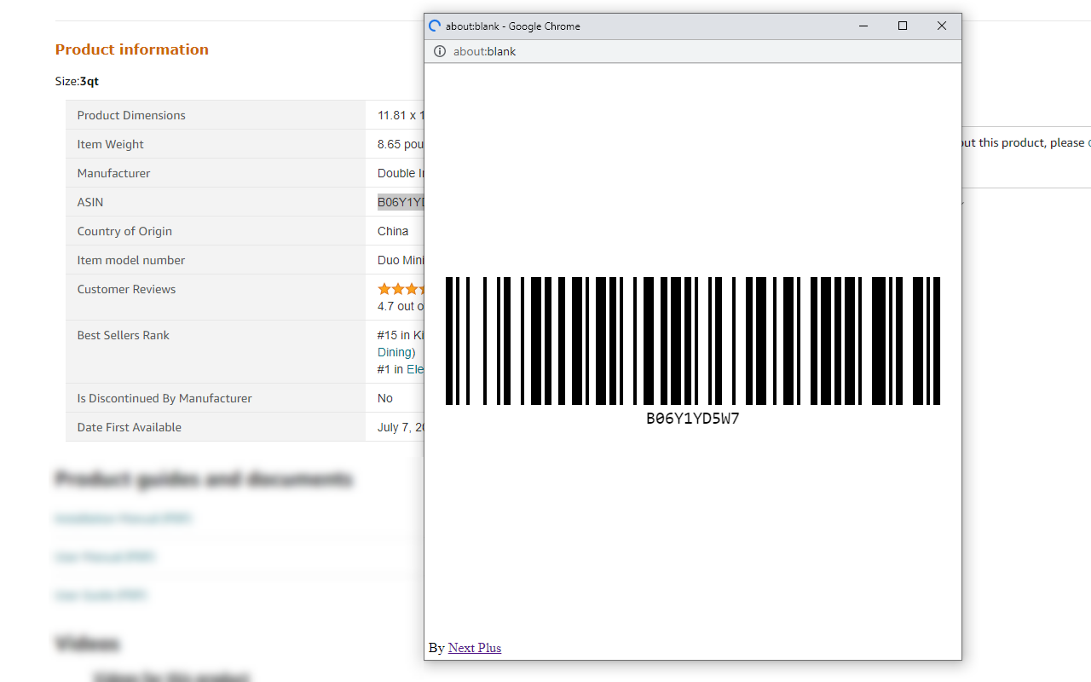Click the 'Item model number' row label
Screen dimensions: 1091x682
tap(131, 260)
